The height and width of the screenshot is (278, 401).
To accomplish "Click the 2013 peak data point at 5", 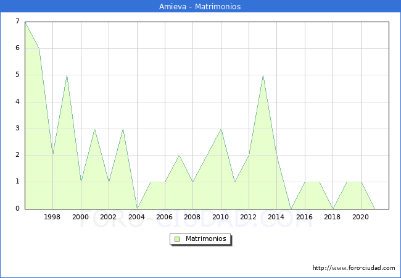I will (263, 75).
